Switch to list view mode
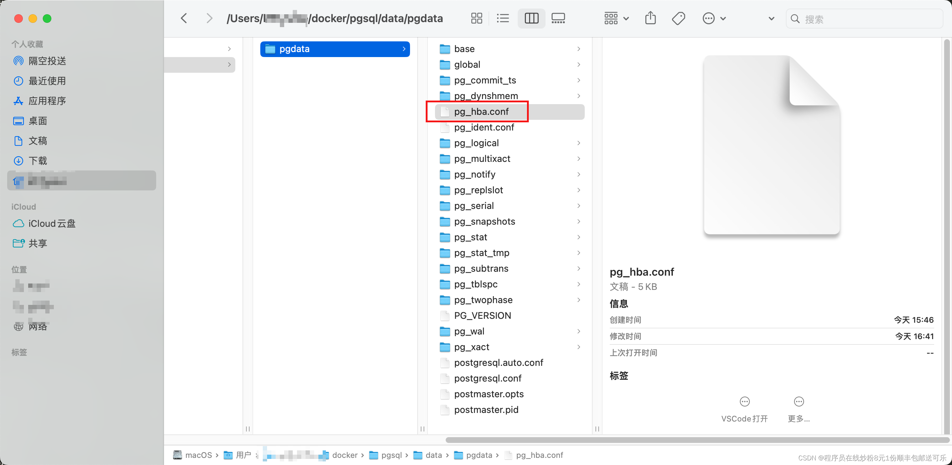 point(503,18)
